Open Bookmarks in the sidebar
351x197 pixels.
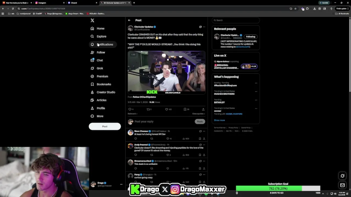click(101, 84)
